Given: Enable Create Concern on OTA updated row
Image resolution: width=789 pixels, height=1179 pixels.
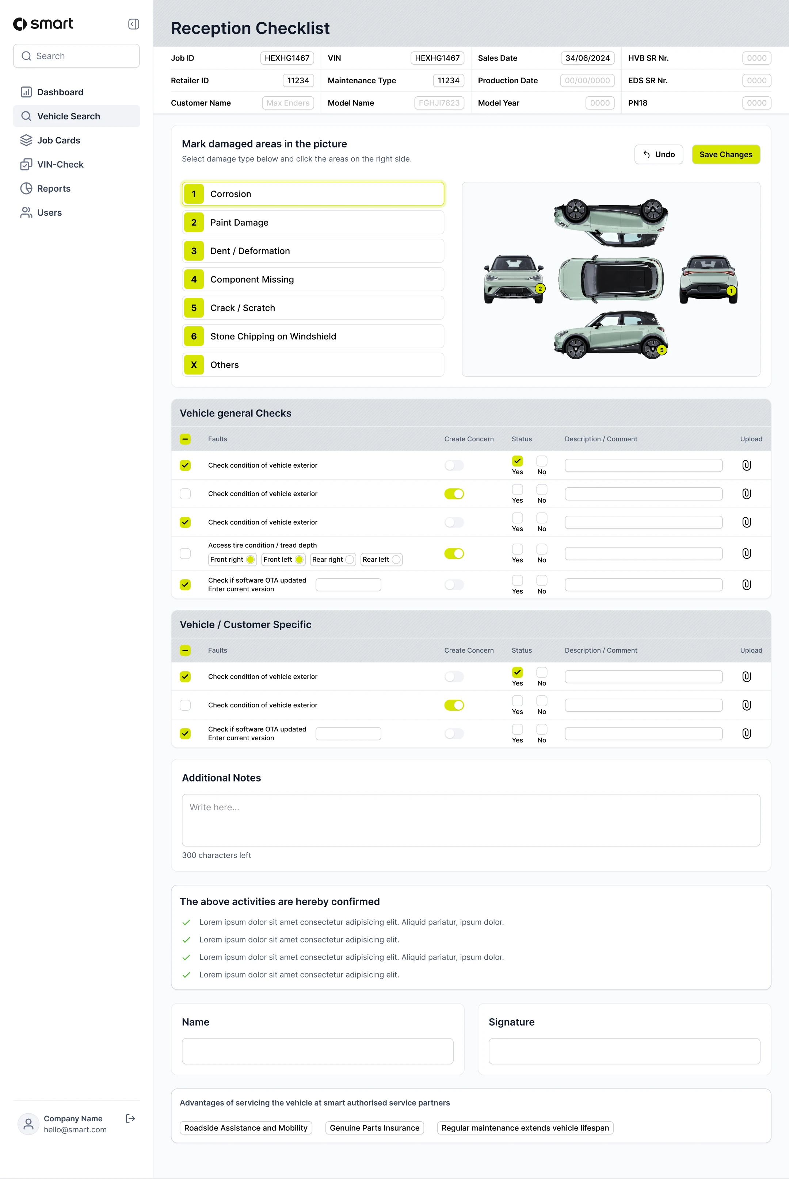Looking at the screenshot, I should (454, 585).
